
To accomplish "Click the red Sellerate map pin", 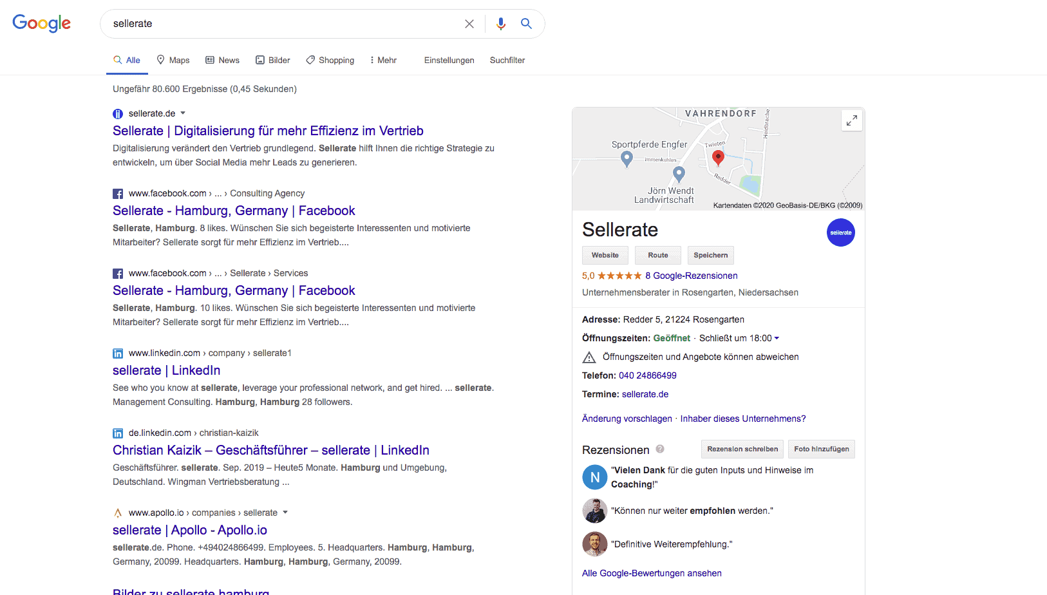I will [x=718, y=157].
